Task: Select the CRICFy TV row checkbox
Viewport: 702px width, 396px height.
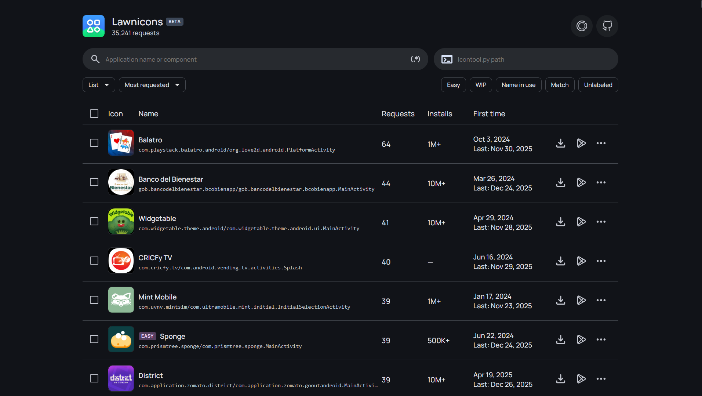Action: coord(94,261)
